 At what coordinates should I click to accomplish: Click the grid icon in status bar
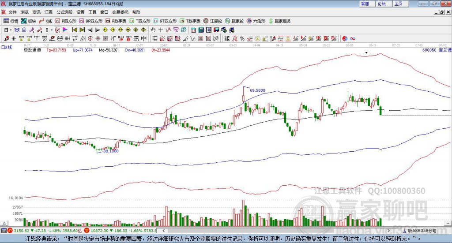(4, 231)
